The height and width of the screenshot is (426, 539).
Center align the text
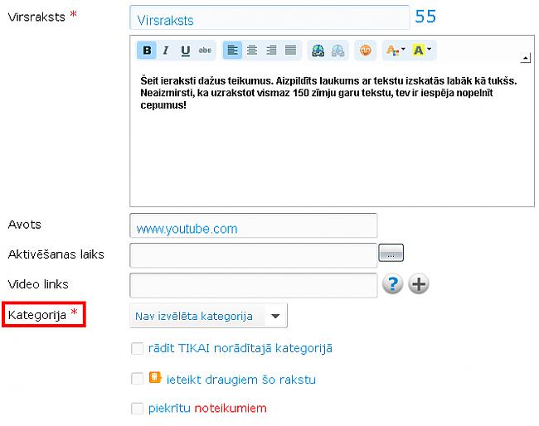click(252, 51)
